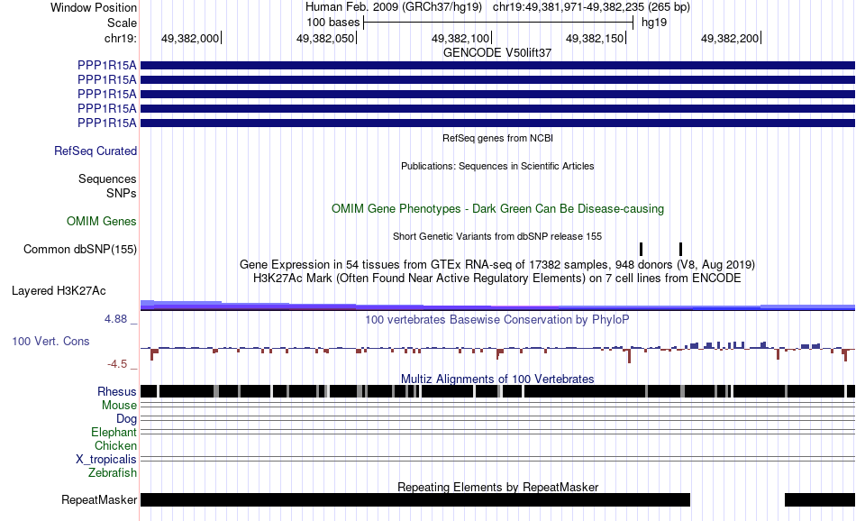Click the Sequences label of Publications track
Screen dimensions: 856x521
point(107,179)
